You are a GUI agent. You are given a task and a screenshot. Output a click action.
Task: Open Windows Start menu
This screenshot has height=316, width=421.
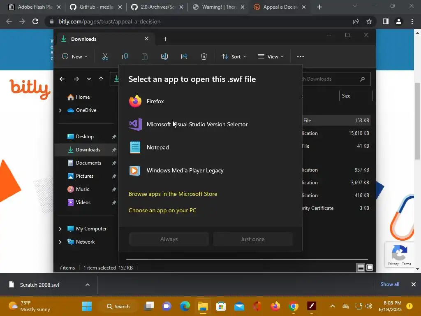[87, 306]
